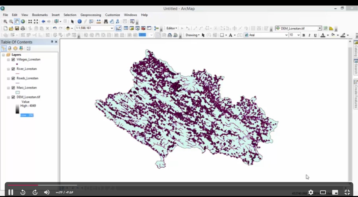Open the map scale dropdown
The image size is (358, 197).
tap(112, 28)
